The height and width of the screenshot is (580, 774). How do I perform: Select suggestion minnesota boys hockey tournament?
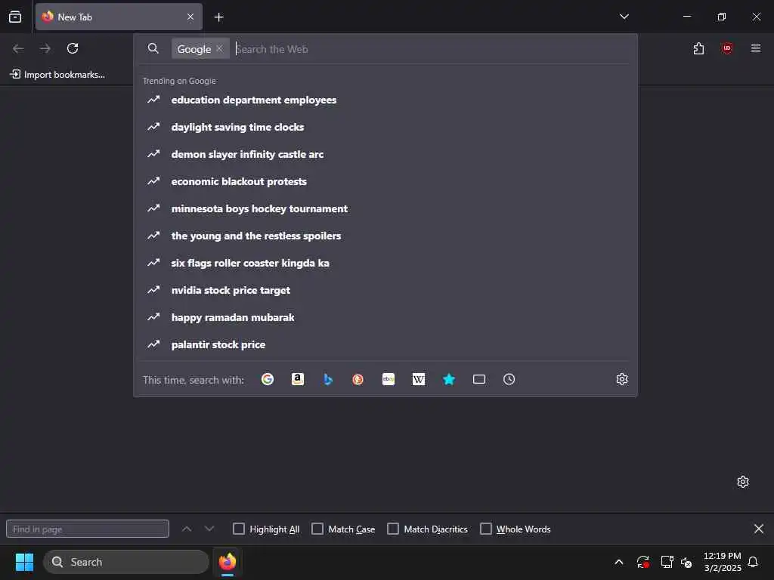[385, 208]
